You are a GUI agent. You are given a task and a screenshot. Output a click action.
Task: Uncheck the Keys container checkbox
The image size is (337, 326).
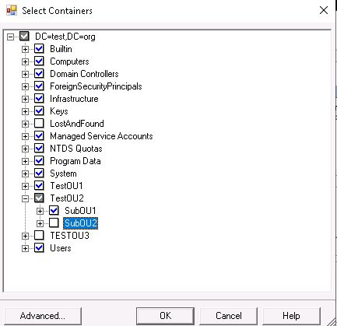pos(39,110)
